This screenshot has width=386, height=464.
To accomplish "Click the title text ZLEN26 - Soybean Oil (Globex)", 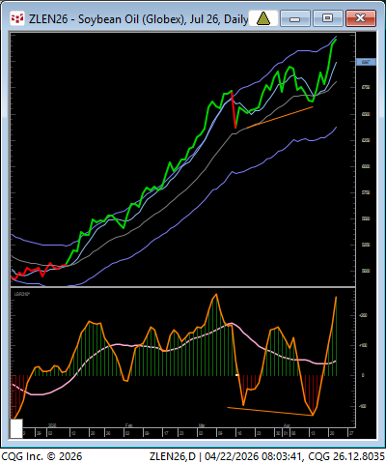I will (107, 19).
